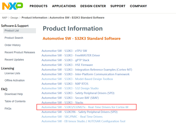The width and height of the screenshot is (176, 127).
Task: Open the APPLICATIONS menu
Action: click(64, 6)
